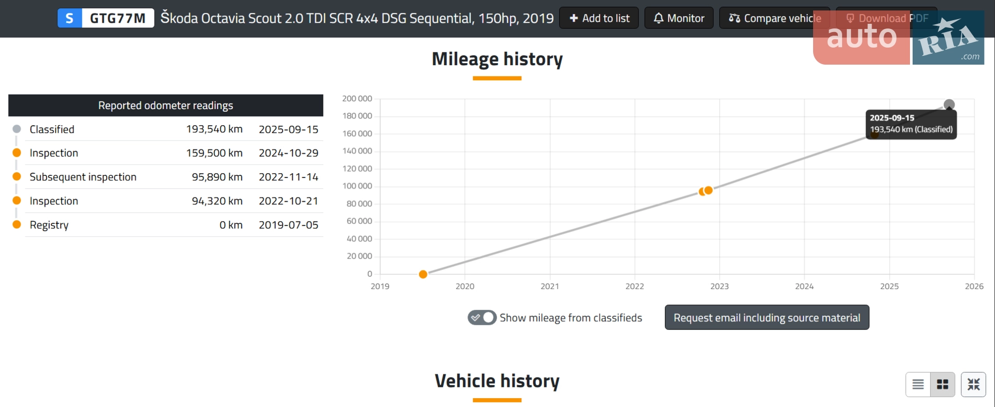The image size is (995, 407).
Task: Click the 95,890 km reading
Action: click(217, 177)
